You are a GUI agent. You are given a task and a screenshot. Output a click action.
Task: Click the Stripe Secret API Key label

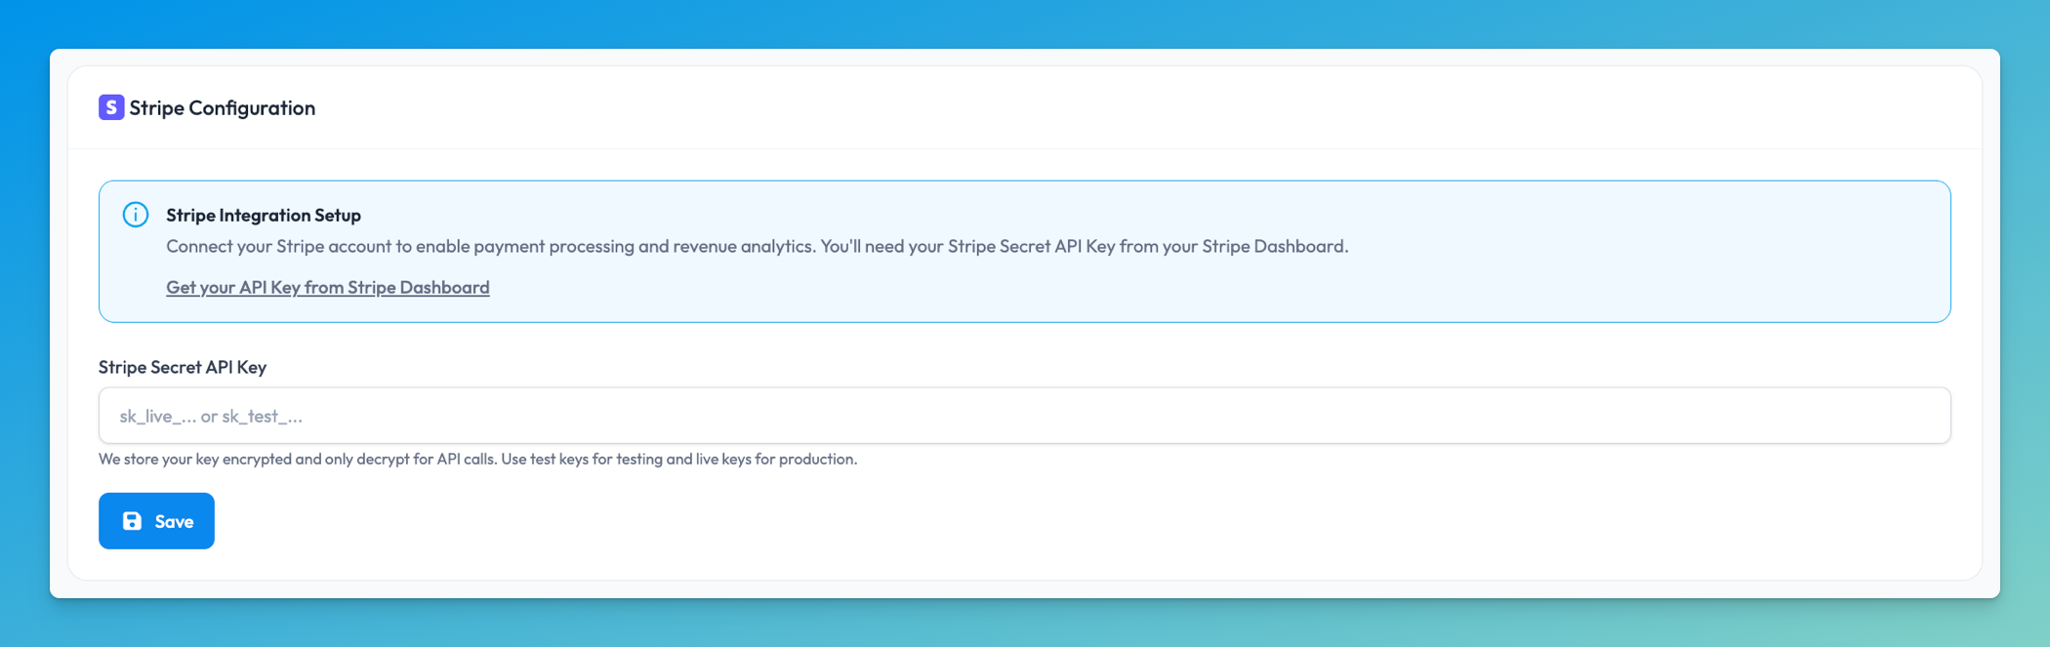(183, 367)
